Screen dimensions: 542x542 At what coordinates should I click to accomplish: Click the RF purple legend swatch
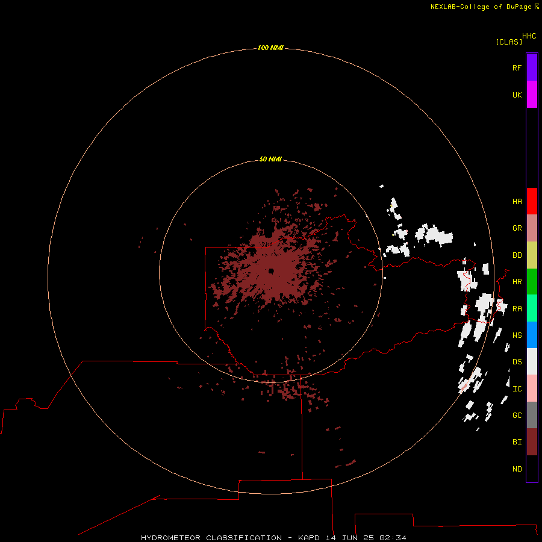point(532,67)
